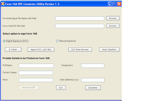The width and height of the screenshot is (164, 101).
Task: Maximize the converter utility window
Action: pyautogui.click(x=115, y=4)
